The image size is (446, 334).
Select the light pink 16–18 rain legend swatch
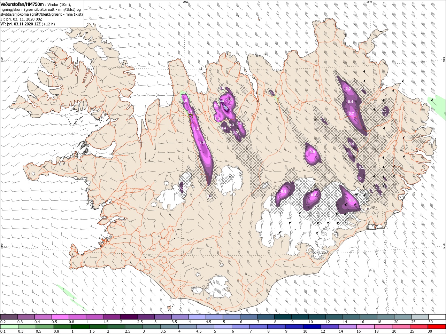pos(365,327)
